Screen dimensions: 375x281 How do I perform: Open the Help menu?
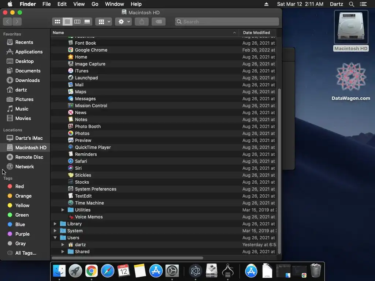point(136,4)
